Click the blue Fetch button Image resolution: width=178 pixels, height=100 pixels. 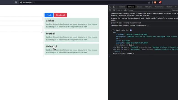(x=49, y=15)
